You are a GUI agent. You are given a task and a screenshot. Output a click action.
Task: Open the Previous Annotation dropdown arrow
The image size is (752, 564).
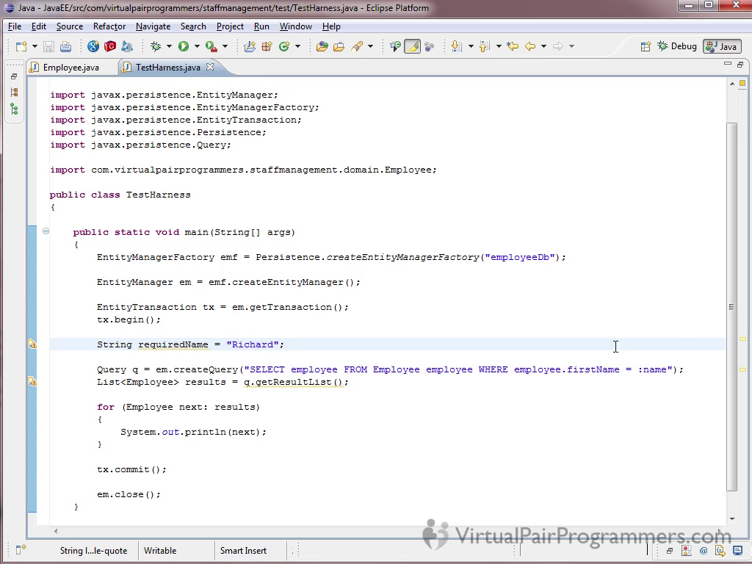click(499, 46)
